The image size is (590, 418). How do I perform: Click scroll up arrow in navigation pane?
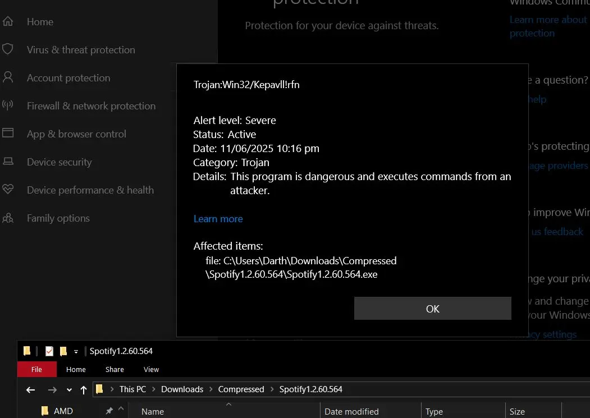tap(121, 408)
